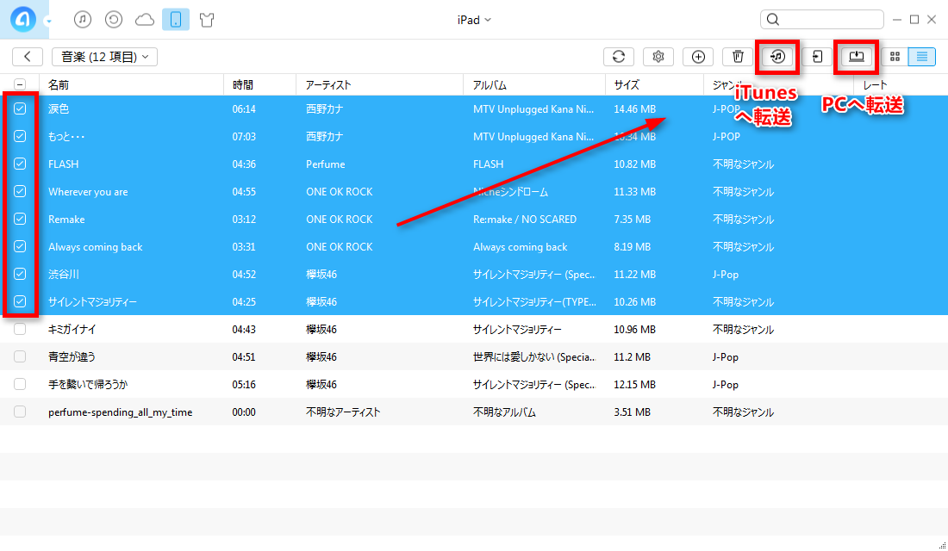This screenshot has width=948, height=551.
Task: Select the song title FLASH
Action: coord(64,164)
